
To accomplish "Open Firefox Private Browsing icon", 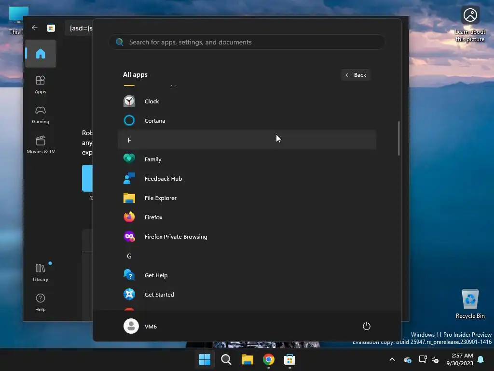I will (129, 237).
